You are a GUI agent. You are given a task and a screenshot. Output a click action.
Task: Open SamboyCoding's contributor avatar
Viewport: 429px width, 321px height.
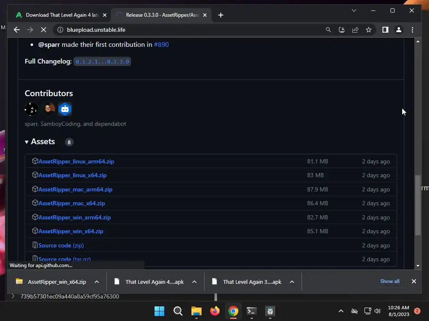coord(48,109)
